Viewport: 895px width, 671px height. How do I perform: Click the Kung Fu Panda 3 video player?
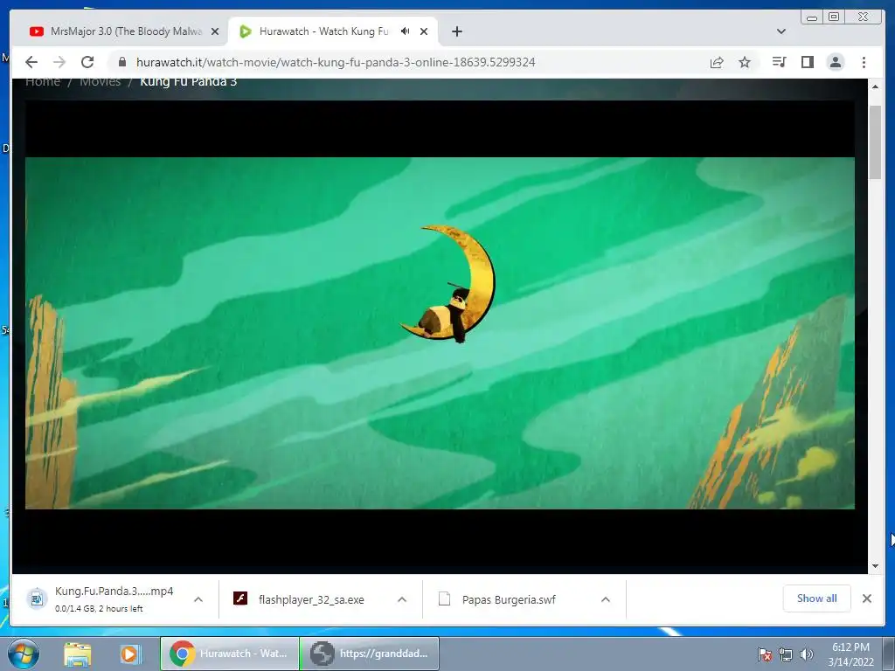point(441,333)
